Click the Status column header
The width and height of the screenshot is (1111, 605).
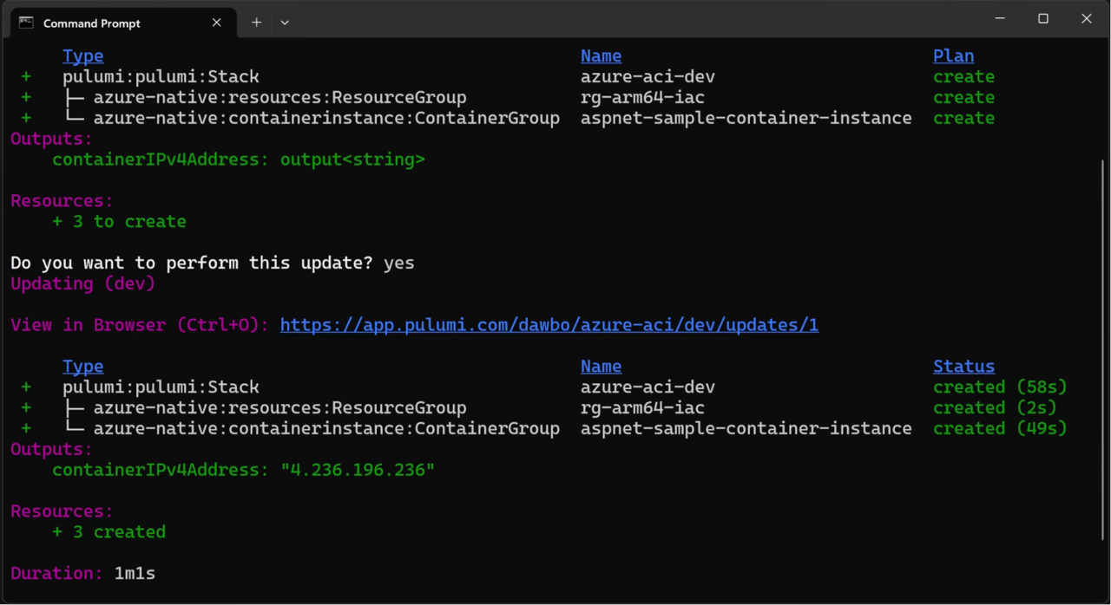(x=963, y=366)
